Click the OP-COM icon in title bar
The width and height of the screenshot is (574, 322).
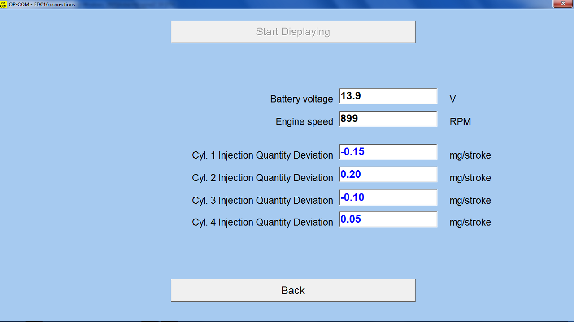[x=4, y=4]
